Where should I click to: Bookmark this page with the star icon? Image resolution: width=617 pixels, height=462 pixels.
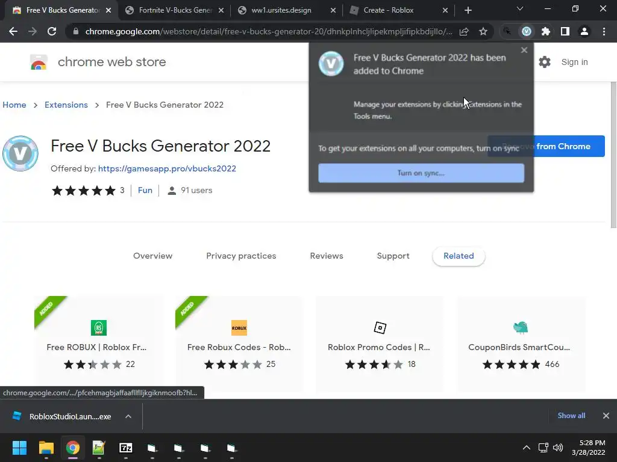pyautogui.click(x=483, y=31)
